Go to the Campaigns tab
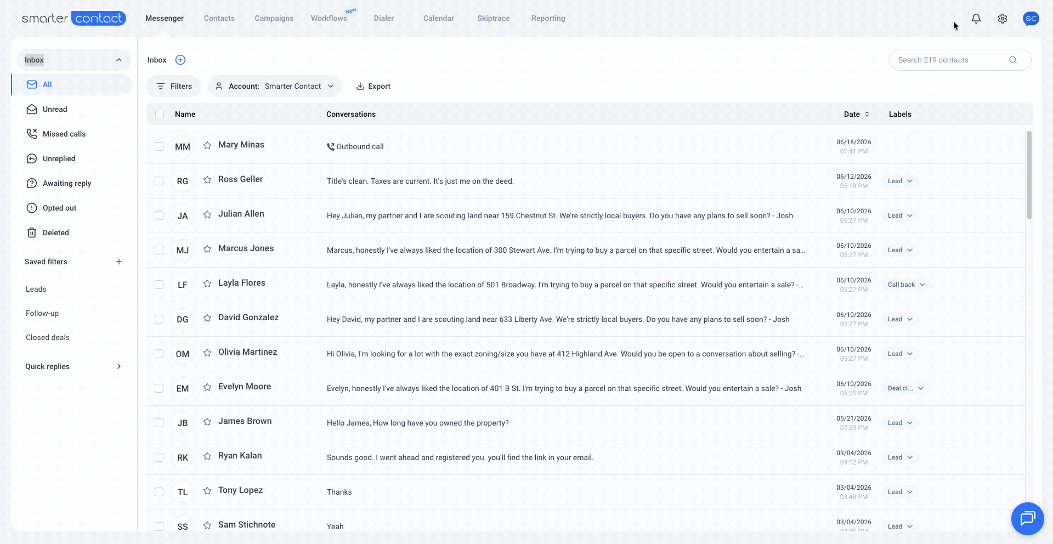Image resolution: width=1053 pixels, height=544 pixels. [x=274, y=18]
